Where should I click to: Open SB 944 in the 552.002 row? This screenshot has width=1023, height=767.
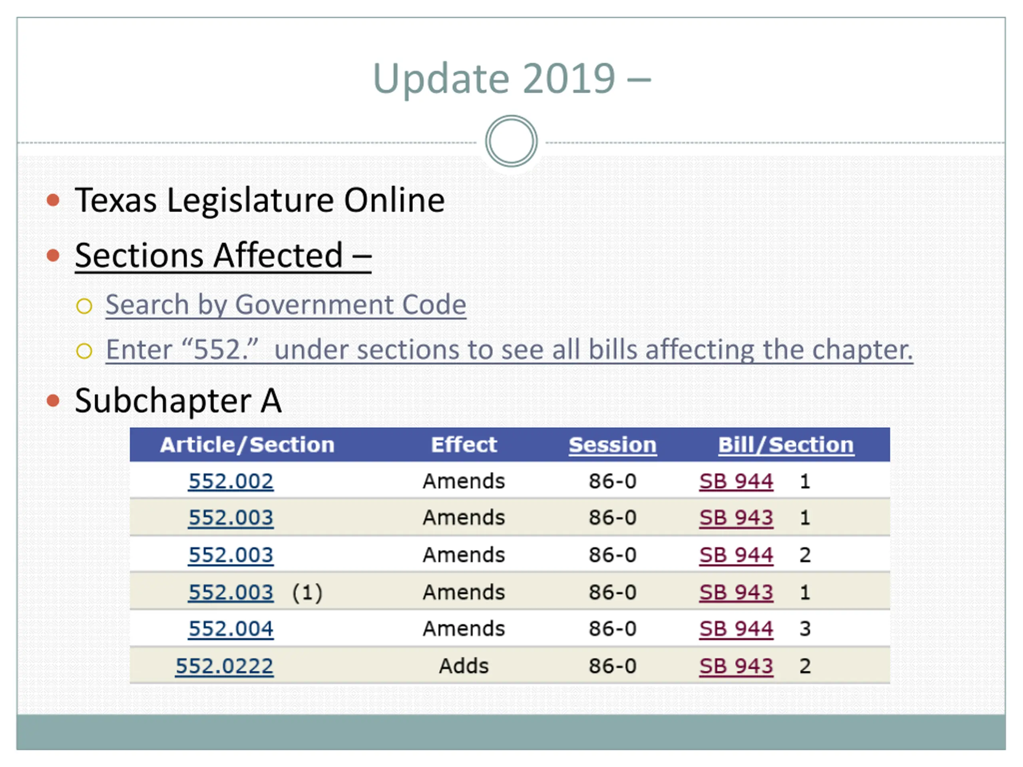coord(736,481)
